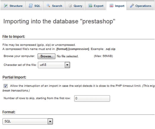Click the '.sql.zip' example text
Viewport: 155px width, 129px height.
(x=110, y=49)
